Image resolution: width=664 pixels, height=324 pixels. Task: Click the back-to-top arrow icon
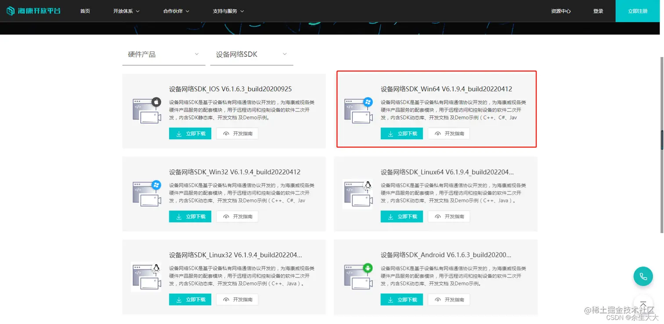pos(643,304)
